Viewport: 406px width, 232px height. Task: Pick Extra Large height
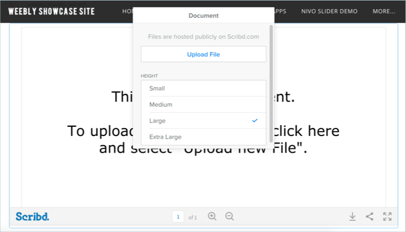(x=204, y=137)
